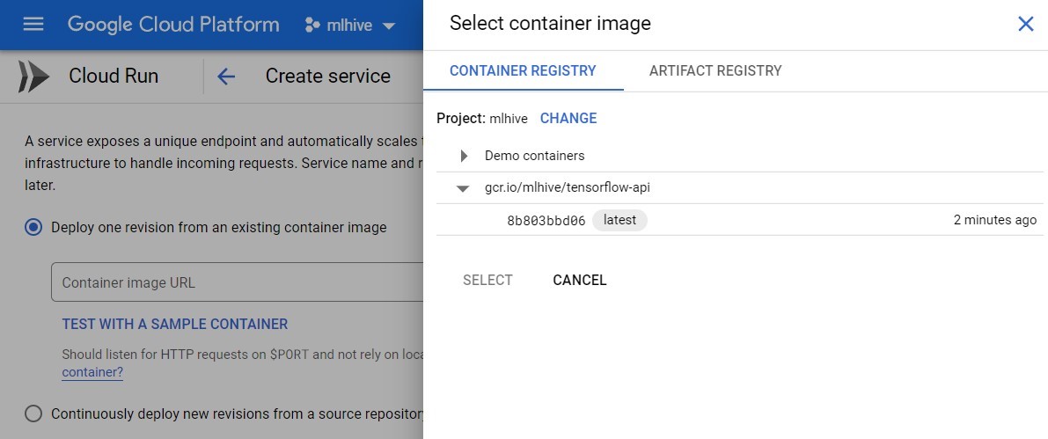This screenshot has height=439, width=1048.
Task: Focus the Container image URL field
Action: pos(238,282)
